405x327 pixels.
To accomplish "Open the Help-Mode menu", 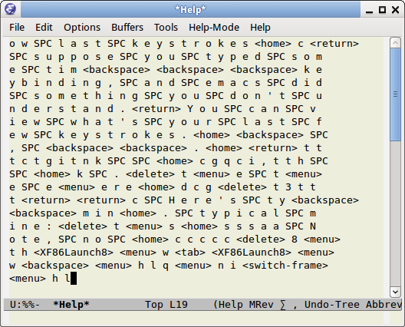I will click(214, 28).
